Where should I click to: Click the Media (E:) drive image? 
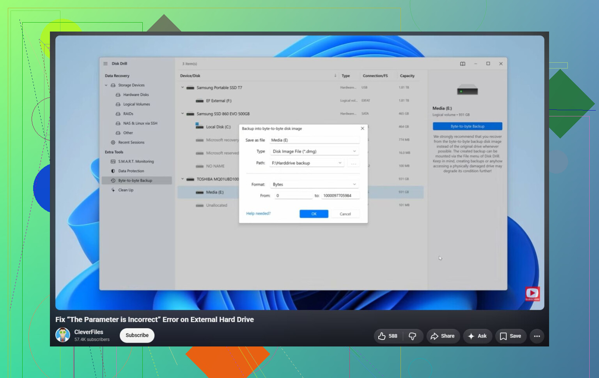coord(468,90)
